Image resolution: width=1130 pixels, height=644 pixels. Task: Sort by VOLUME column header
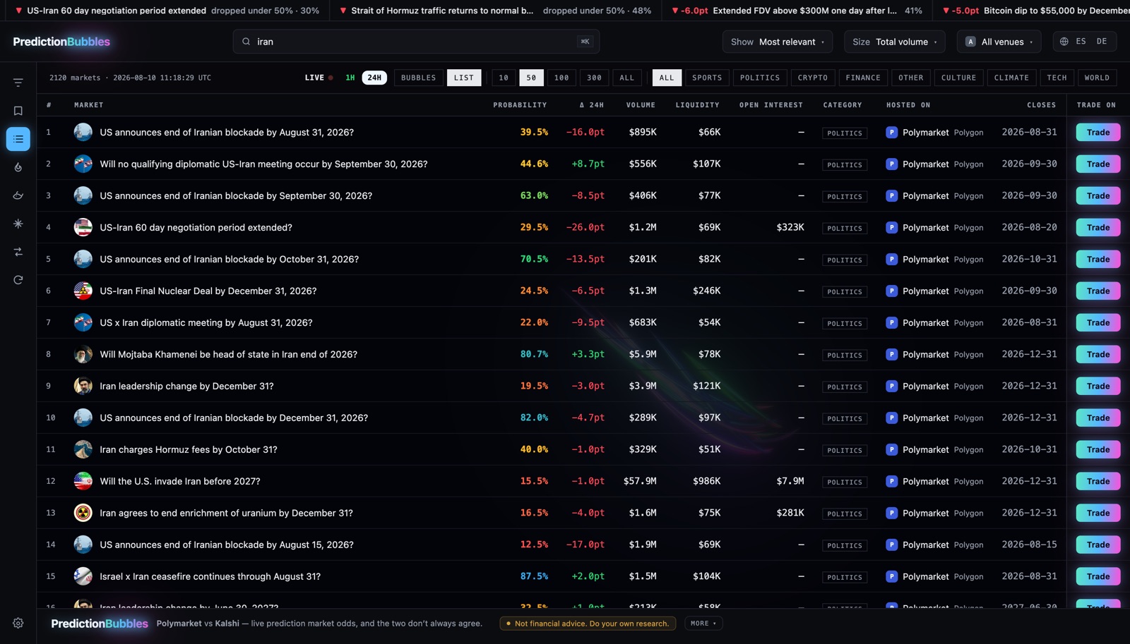point(641,105)
